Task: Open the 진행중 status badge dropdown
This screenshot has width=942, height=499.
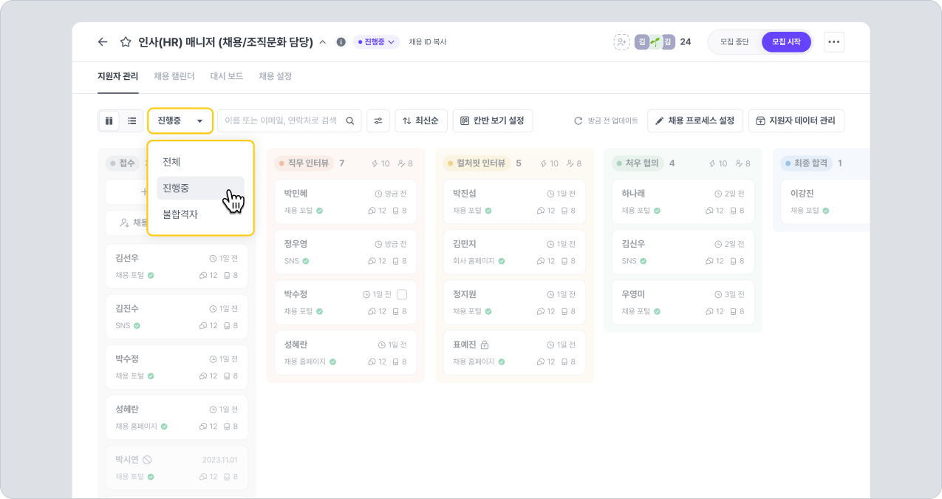Action: tap(376, 42)
